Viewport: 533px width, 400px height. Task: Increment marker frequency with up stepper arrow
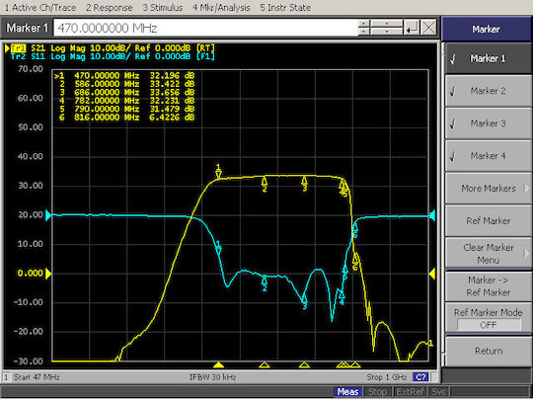364,24
